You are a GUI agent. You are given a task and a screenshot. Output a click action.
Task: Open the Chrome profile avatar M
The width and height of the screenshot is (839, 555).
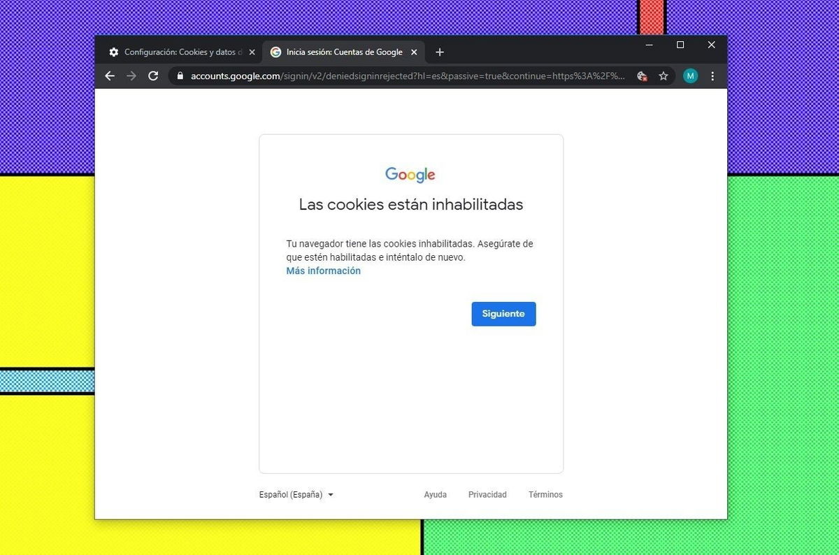pyautogui.click(x=690, y=75)
